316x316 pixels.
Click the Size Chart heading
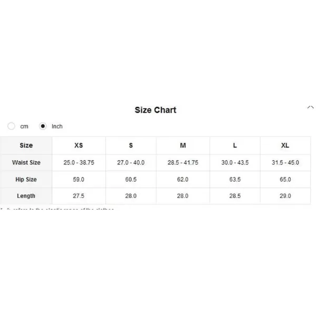[155, 110]
